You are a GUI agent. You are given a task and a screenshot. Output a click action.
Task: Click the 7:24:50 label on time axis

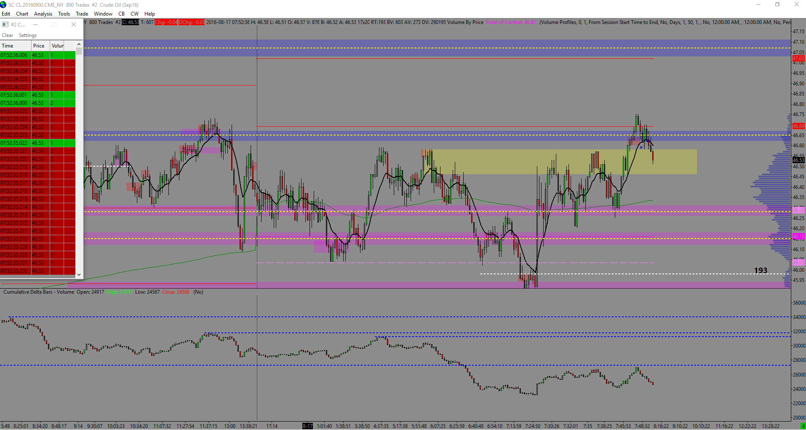[x=532, y=426]
